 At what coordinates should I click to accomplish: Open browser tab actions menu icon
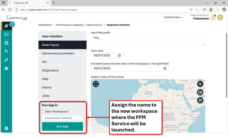point(4,3)
